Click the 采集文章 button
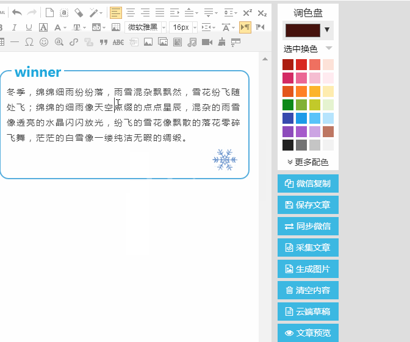This screenshot has width=410, height=342. tap(308, 248)
